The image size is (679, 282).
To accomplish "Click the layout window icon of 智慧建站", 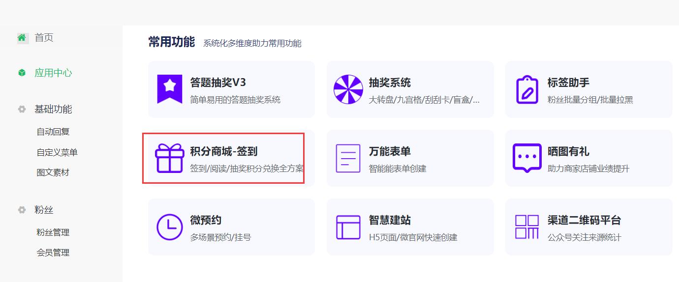I will click(348, 227).
